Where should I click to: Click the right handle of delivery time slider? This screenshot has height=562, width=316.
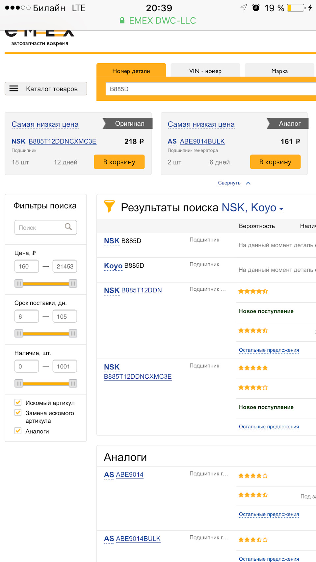[73, 334]
